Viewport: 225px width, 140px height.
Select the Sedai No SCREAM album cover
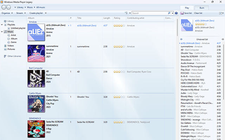click(x=36, y=129)
